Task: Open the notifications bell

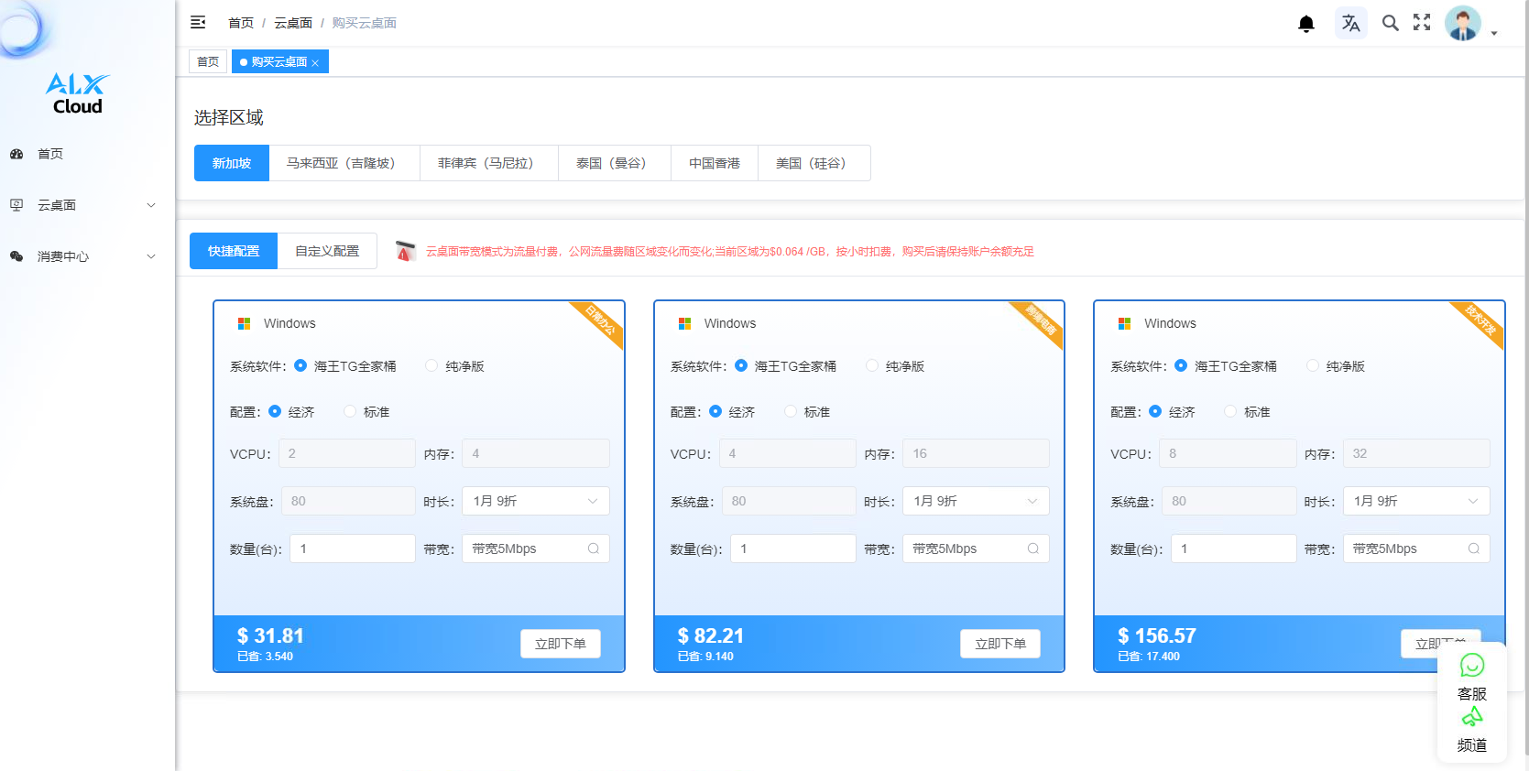Action: pos(1306,24)
